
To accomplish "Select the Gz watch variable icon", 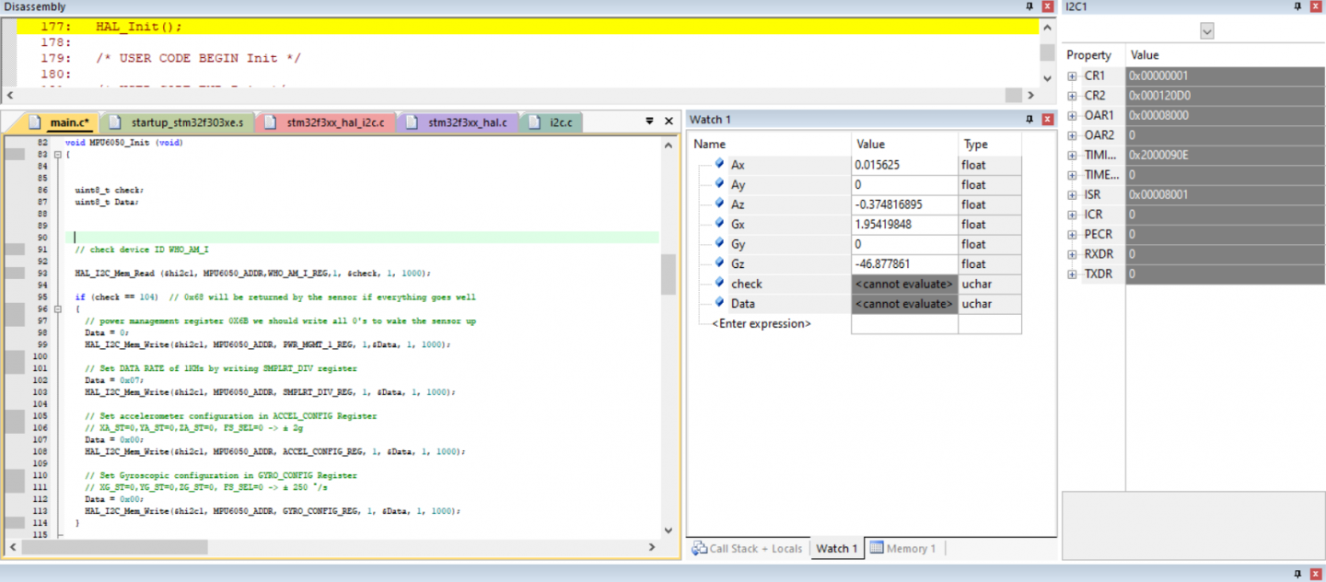I will [x=719, y=263].
